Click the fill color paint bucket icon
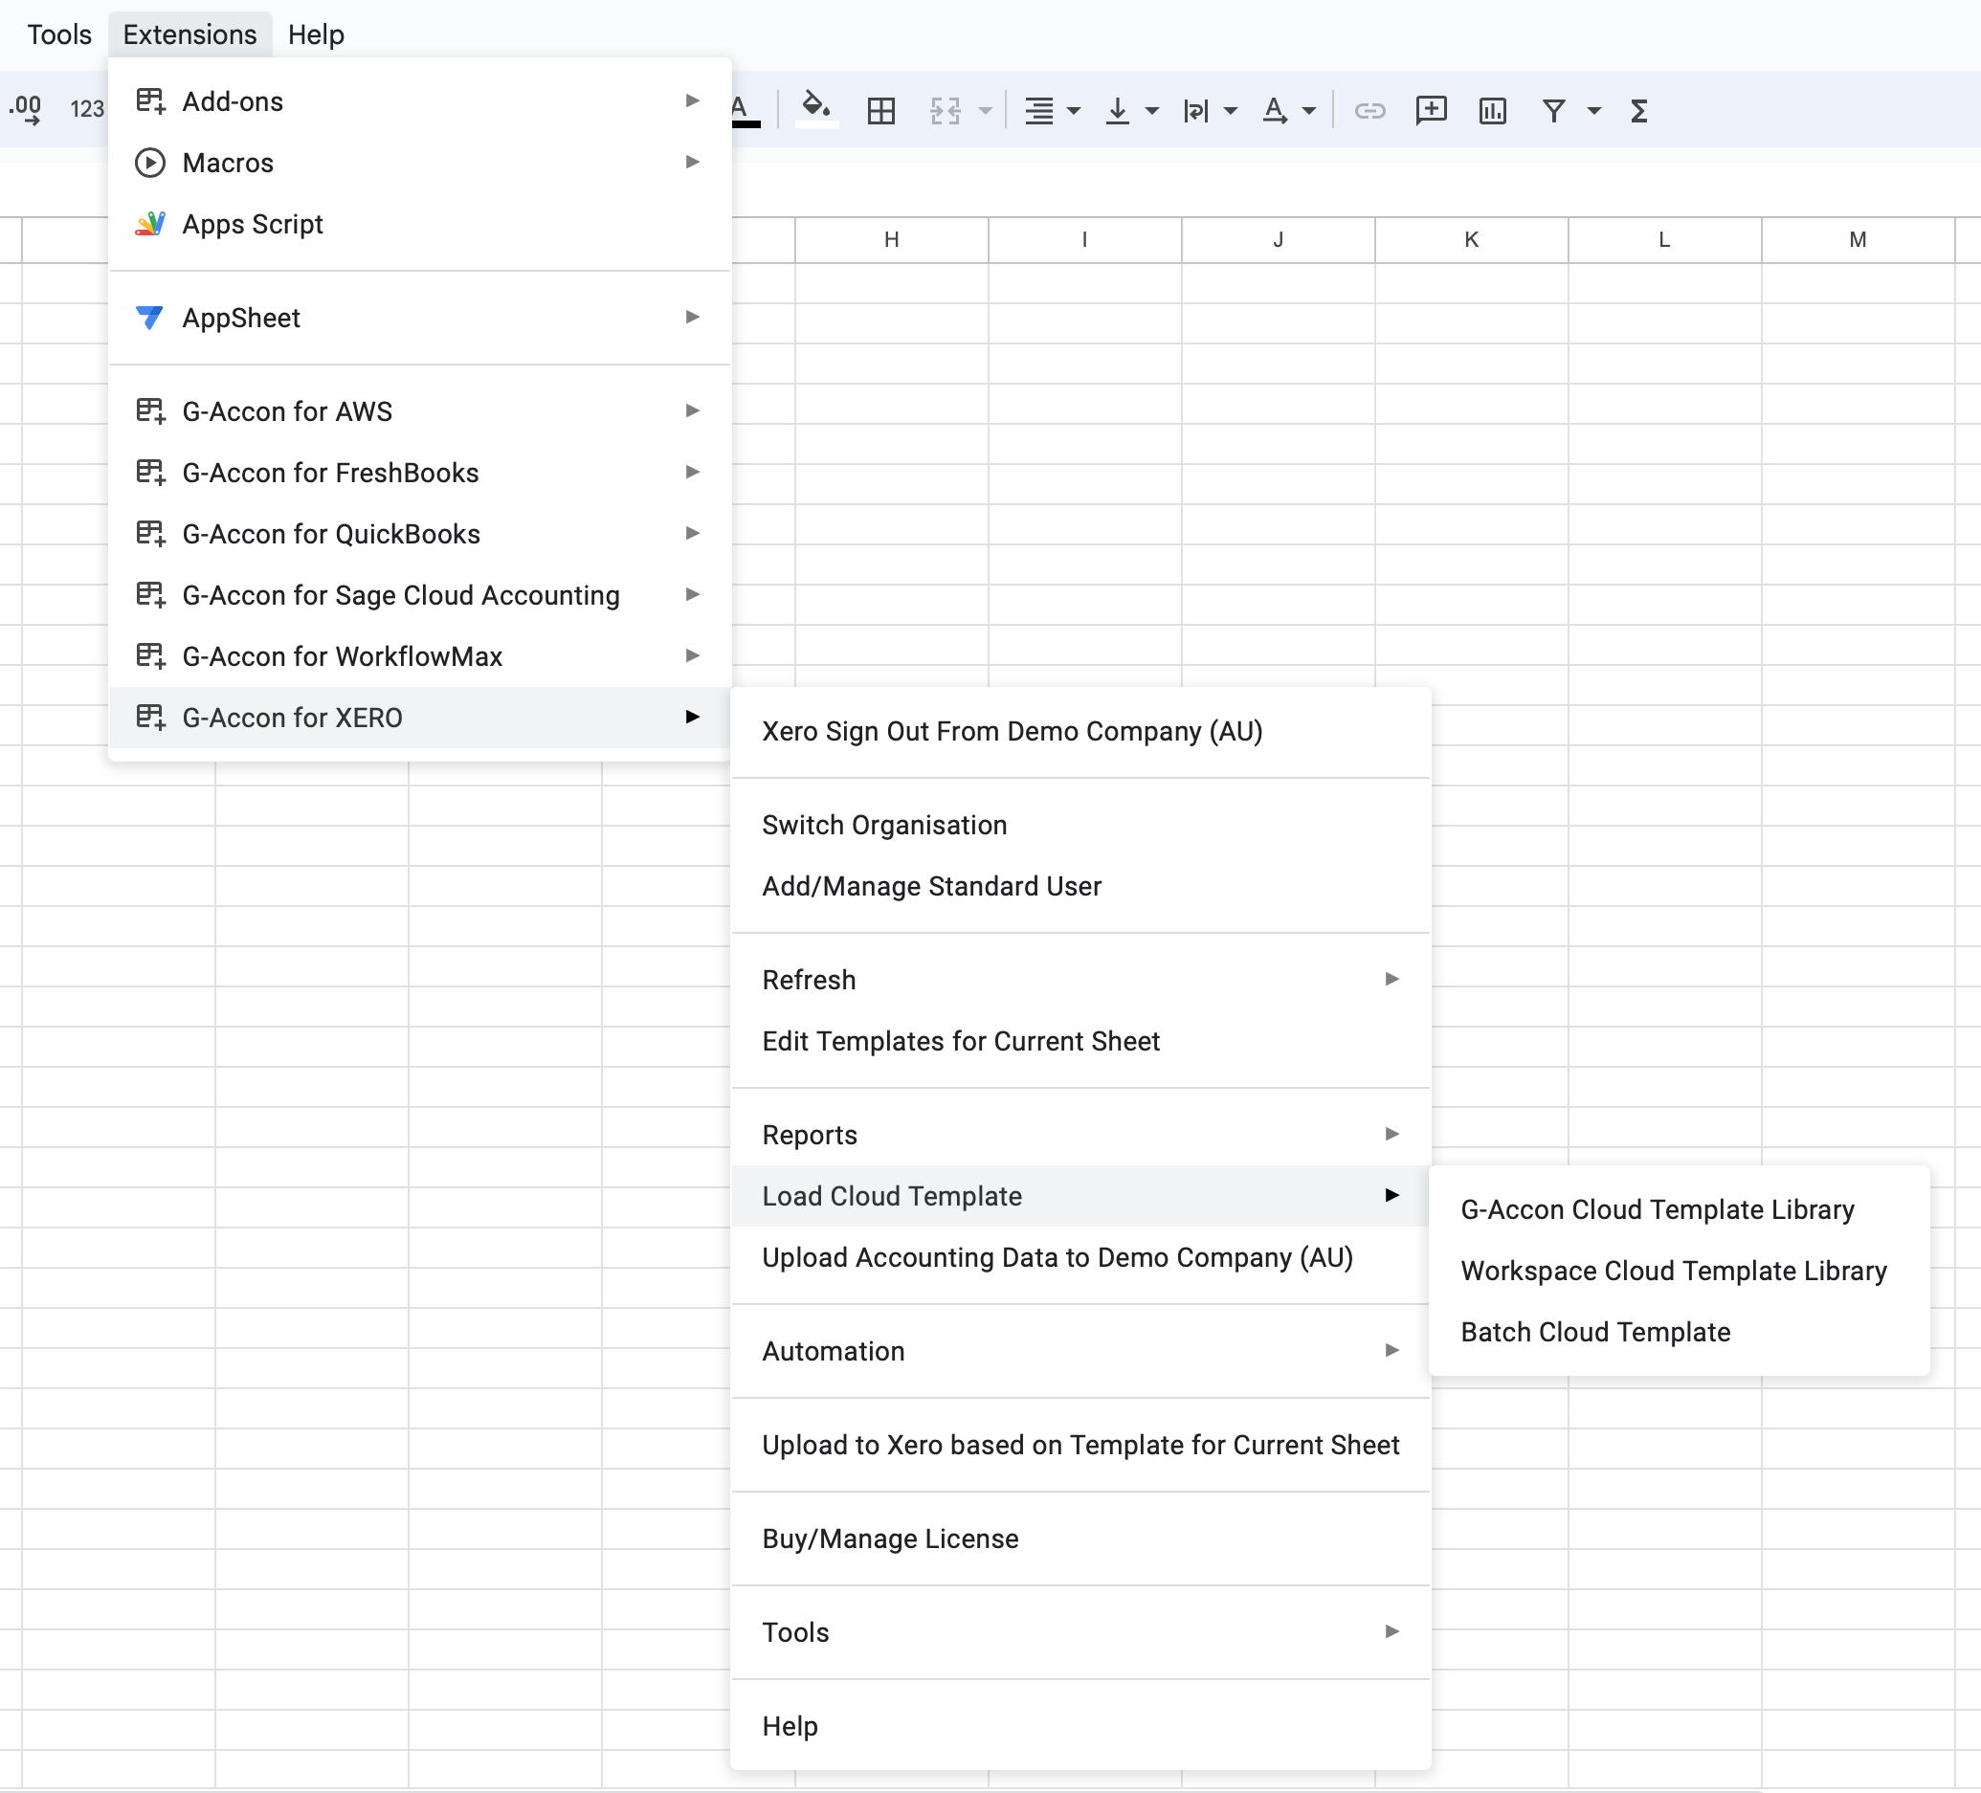1981x1793 pixels. click(814, 106)
